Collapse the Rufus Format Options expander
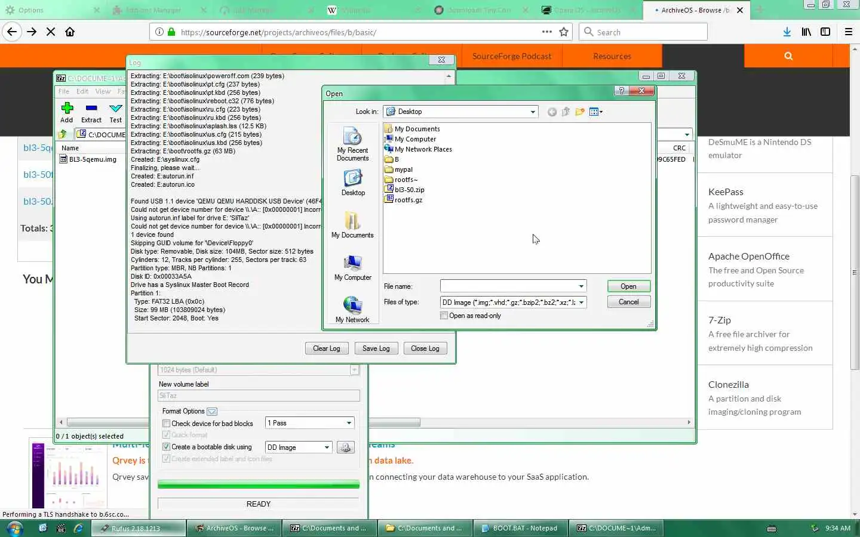Image resolution: width=860 pixels, height=537 pixels. 212,411
